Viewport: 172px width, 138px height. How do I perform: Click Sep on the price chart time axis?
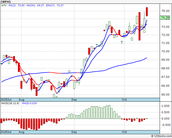[x=74, y=100]
